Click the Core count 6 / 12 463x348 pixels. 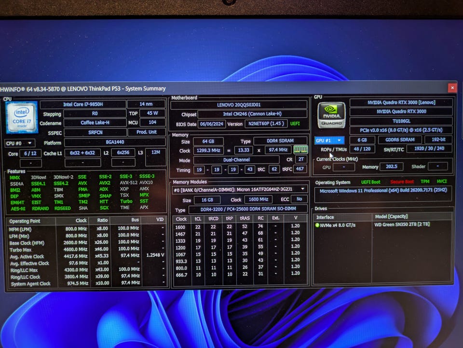pos(30,153)
